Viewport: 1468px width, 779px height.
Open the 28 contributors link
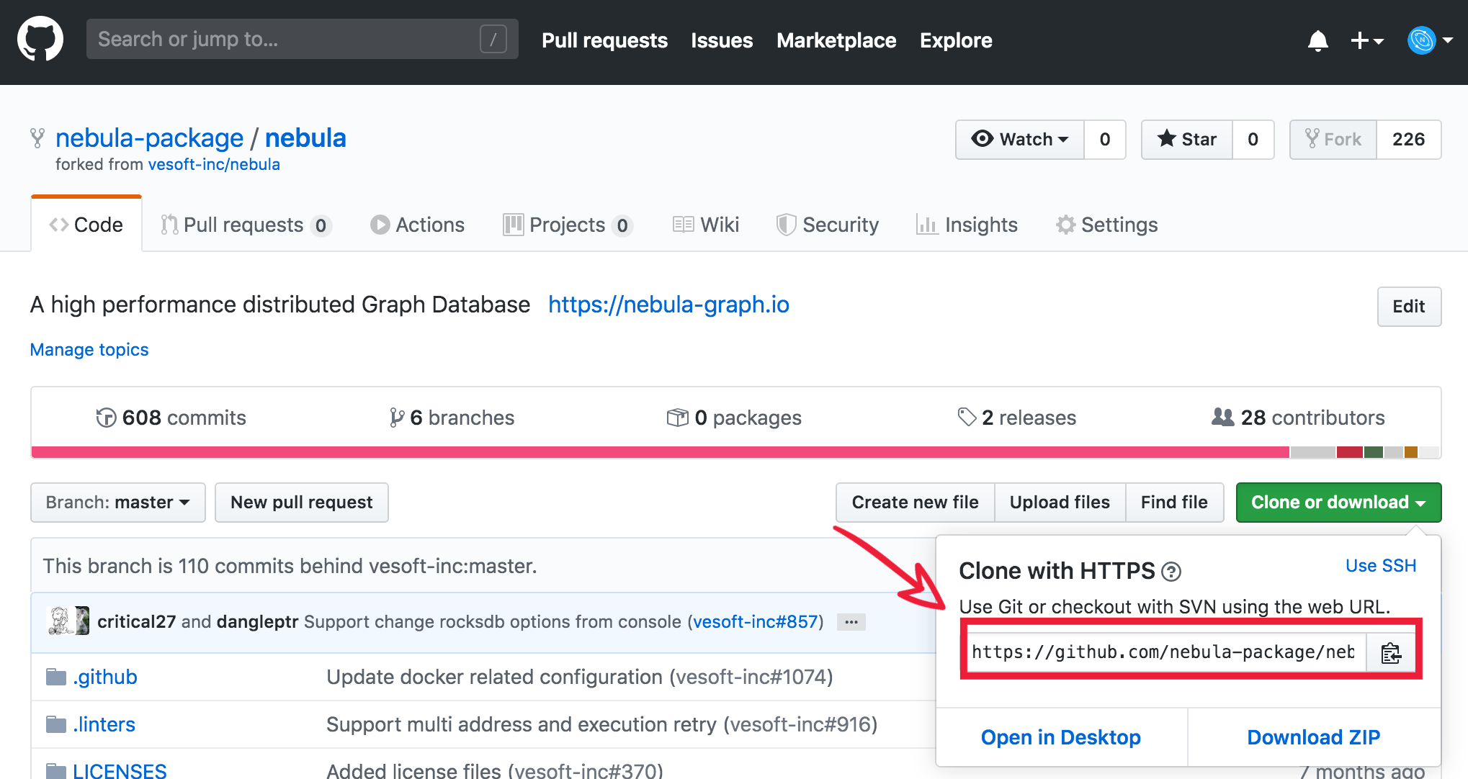point(1298,418)
